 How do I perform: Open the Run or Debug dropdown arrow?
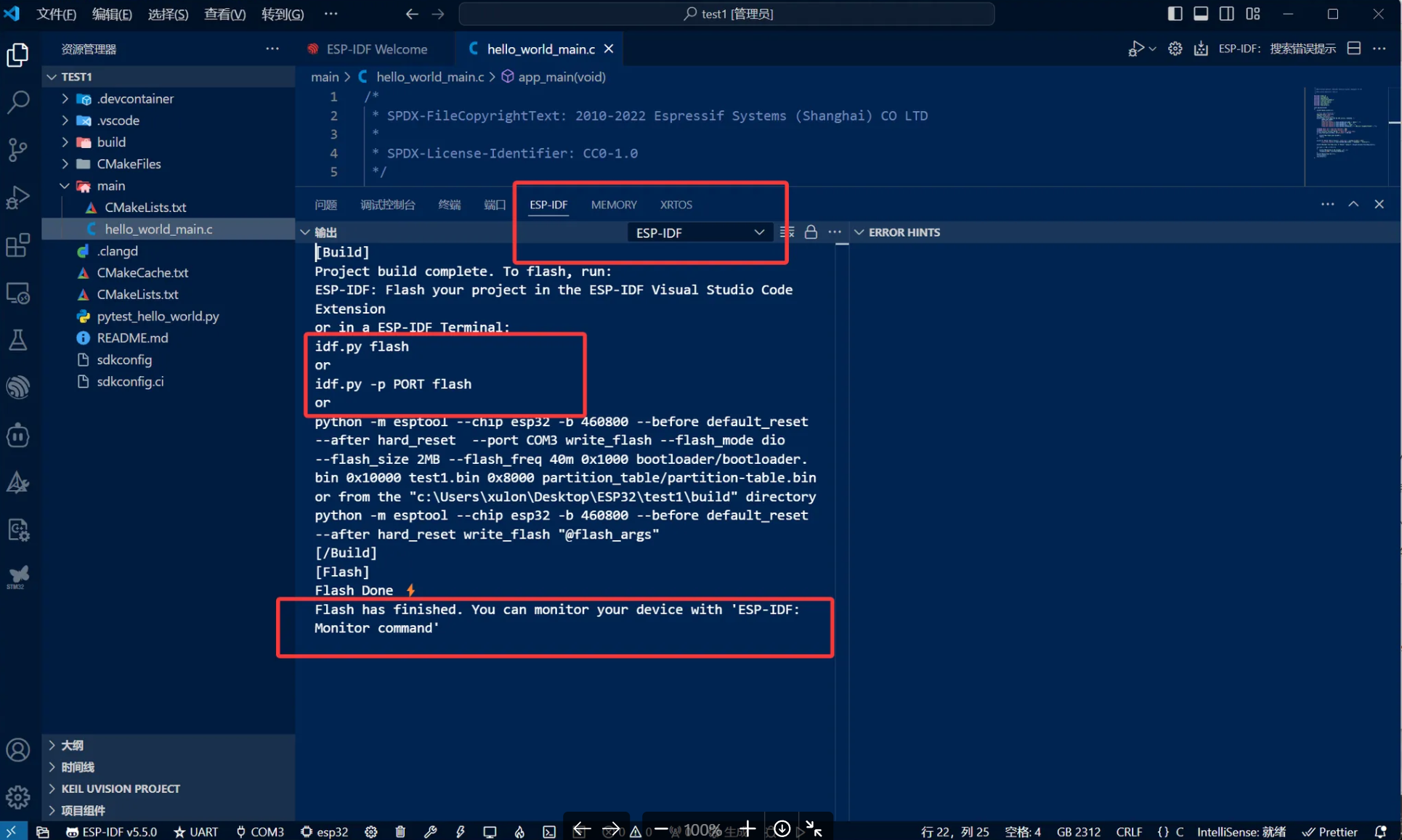click(x=1152, y=49)
